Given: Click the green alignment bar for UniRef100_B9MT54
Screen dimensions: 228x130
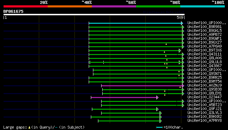Looking at the screenshot, I should point(135,82).
